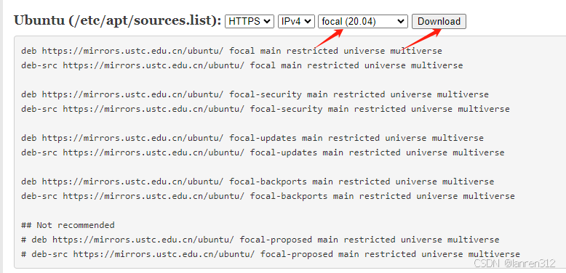Open the focal (20.04) version dropdown

(363, 21)
